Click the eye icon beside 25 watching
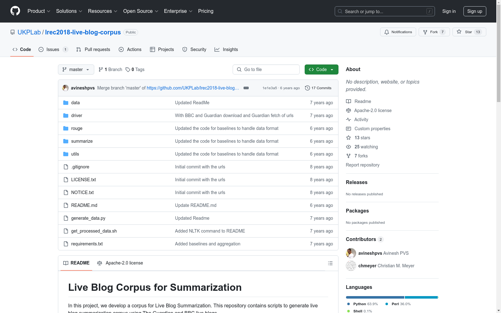 click(349, 147)
